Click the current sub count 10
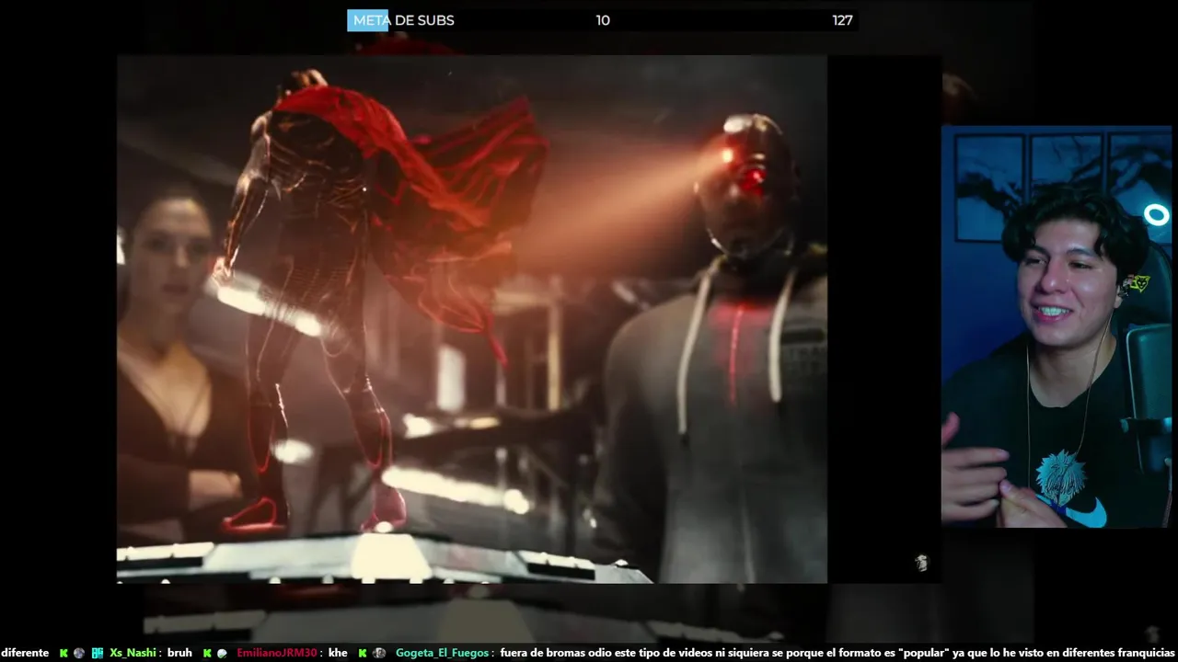1178x662 pixels. click(603, 20)
